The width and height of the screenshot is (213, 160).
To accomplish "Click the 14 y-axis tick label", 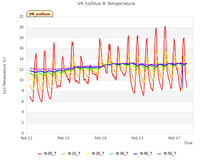I will point(21,59).
